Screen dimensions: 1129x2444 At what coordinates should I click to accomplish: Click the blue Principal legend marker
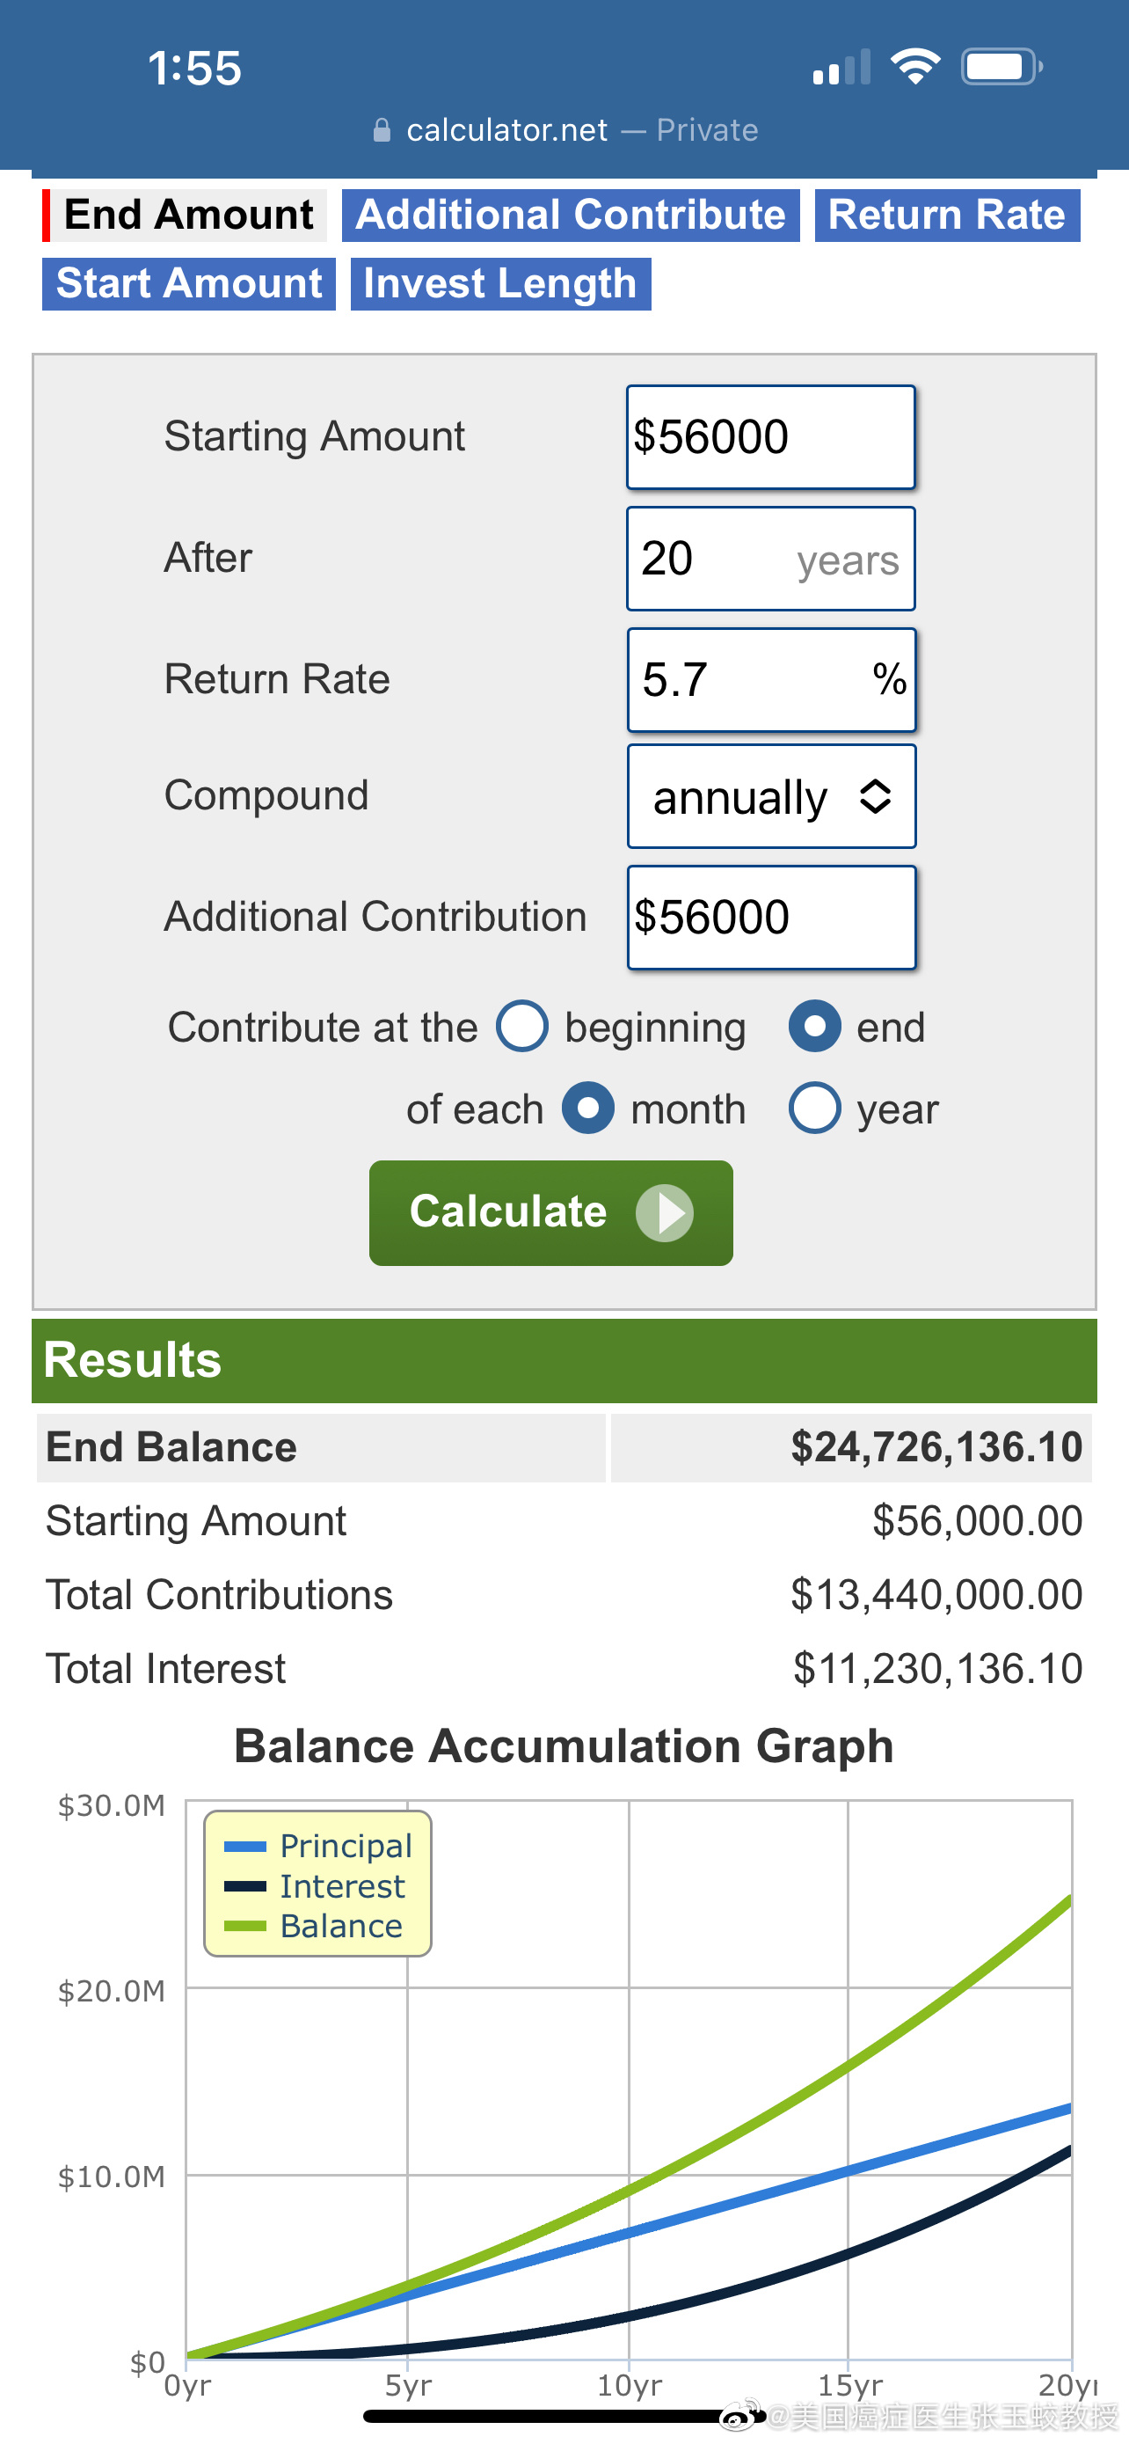[244, 1847]
